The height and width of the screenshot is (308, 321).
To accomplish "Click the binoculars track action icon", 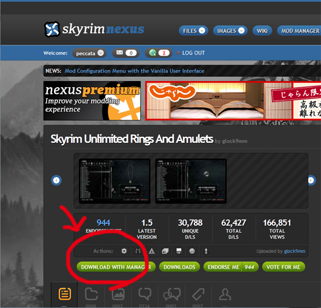I will 138,251.
